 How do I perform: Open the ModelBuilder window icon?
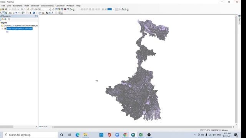pos(71,9)
